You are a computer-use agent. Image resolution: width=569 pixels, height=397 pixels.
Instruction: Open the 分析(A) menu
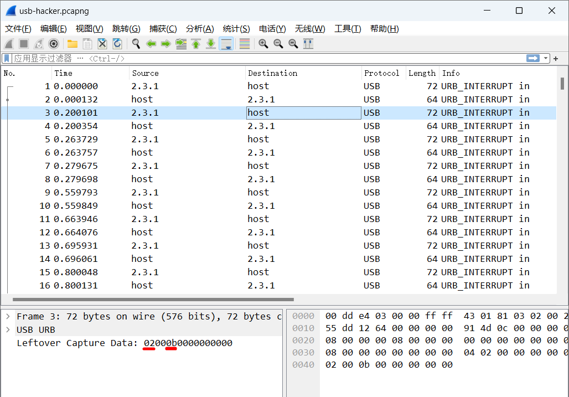(200, 29)
